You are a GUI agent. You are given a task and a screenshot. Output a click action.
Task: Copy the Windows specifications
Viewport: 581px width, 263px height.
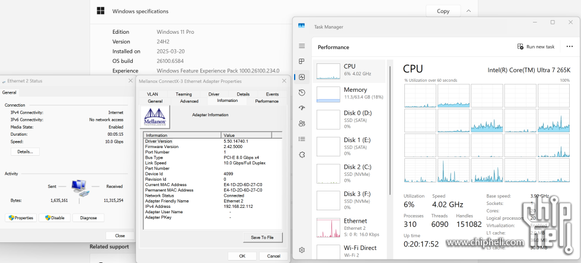pyautogui.click(x=443, y=11)
